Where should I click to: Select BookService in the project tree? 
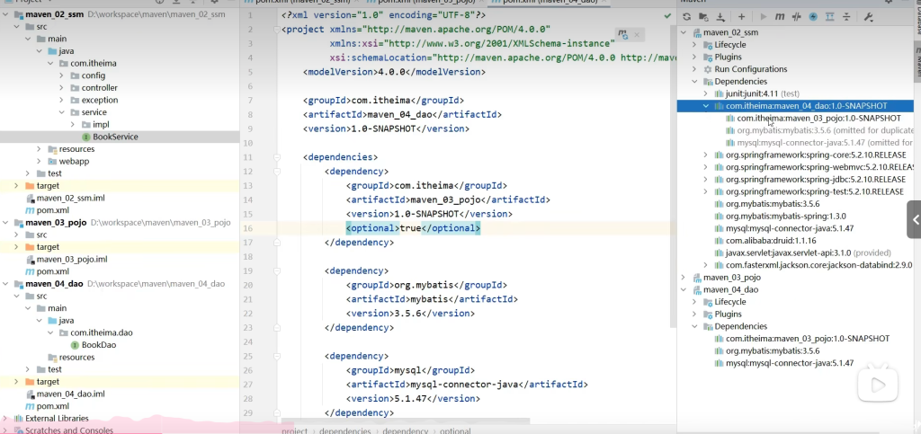click(114, 137)
